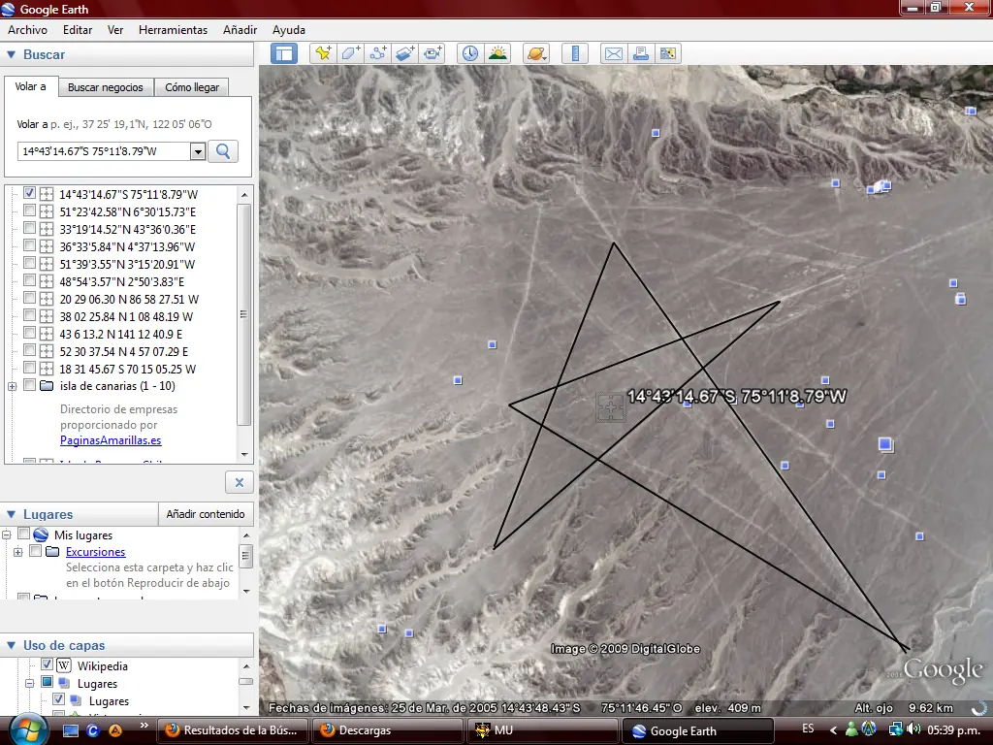Click the magnifier search button
The width and height of the screenshot is (993, 745).
pyautogui.click(x=223, y=151)
